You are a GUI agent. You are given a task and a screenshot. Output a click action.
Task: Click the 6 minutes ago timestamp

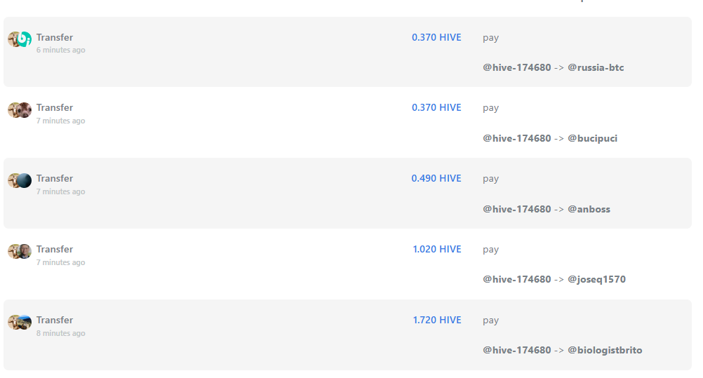pyautogui.click(x=60, y=50)
